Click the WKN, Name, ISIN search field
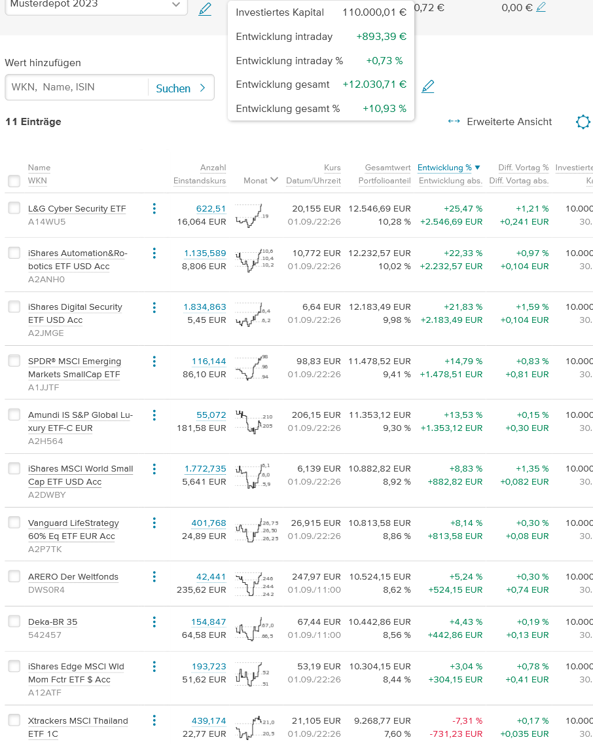Screen dimensions: 593x744 77,87
